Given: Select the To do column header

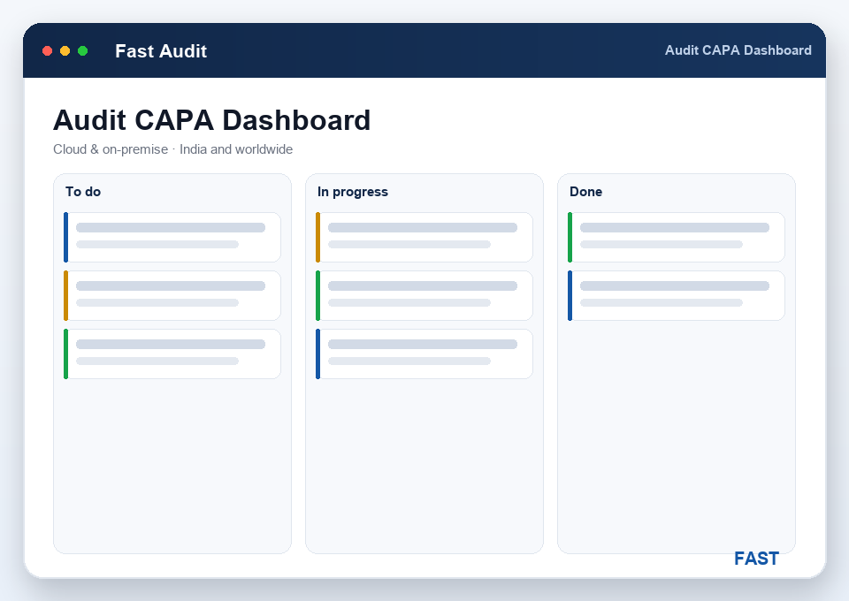Looking at the screenshot, I should click(83, 192).
